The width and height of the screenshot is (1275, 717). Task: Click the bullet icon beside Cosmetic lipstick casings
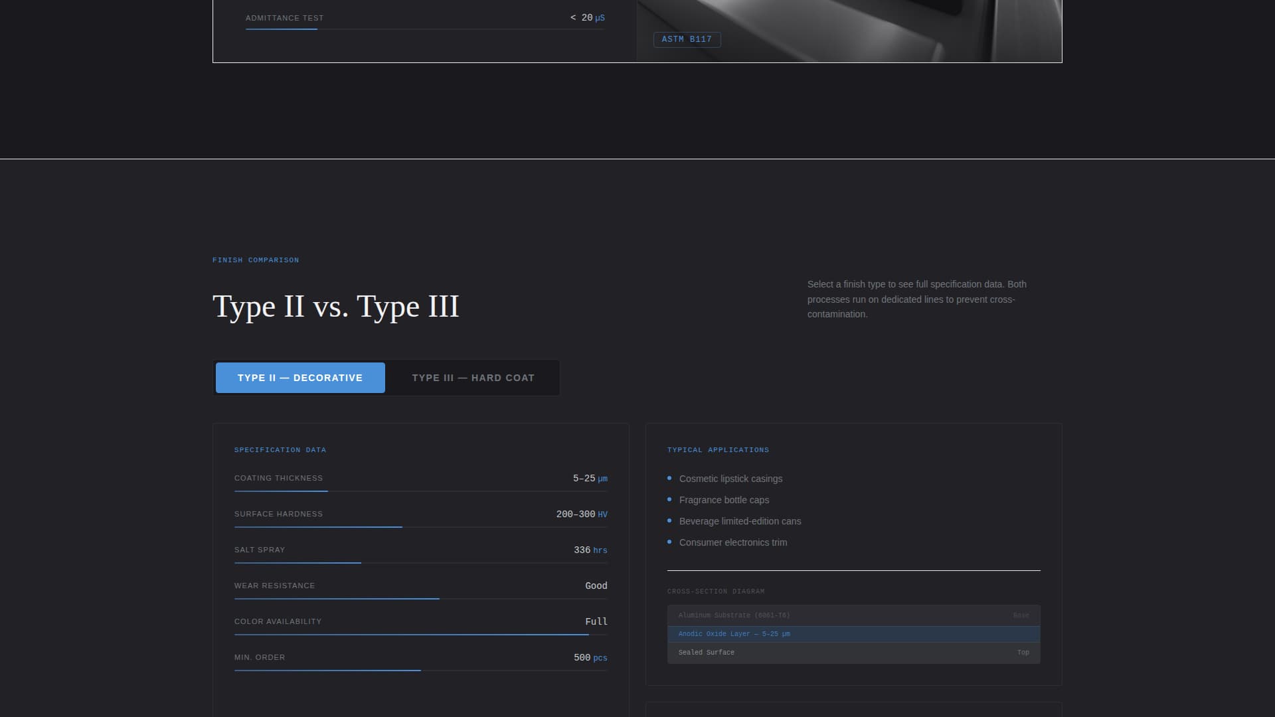(670, 479)
